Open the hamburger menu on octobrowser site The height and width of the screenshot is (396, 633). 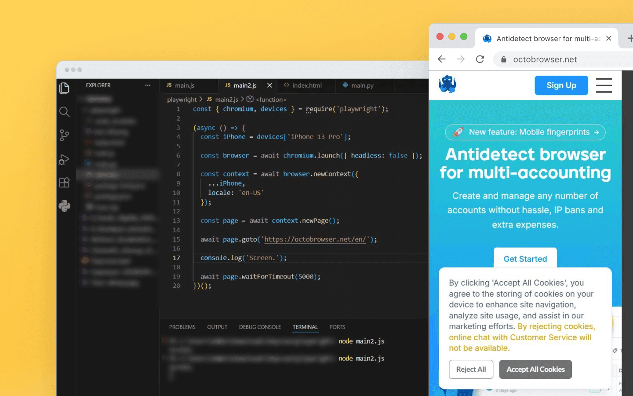[x=604, y=85]
